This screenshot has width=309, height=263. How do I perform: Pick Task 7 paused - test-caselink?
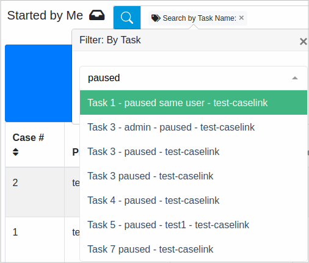[194, 249]
